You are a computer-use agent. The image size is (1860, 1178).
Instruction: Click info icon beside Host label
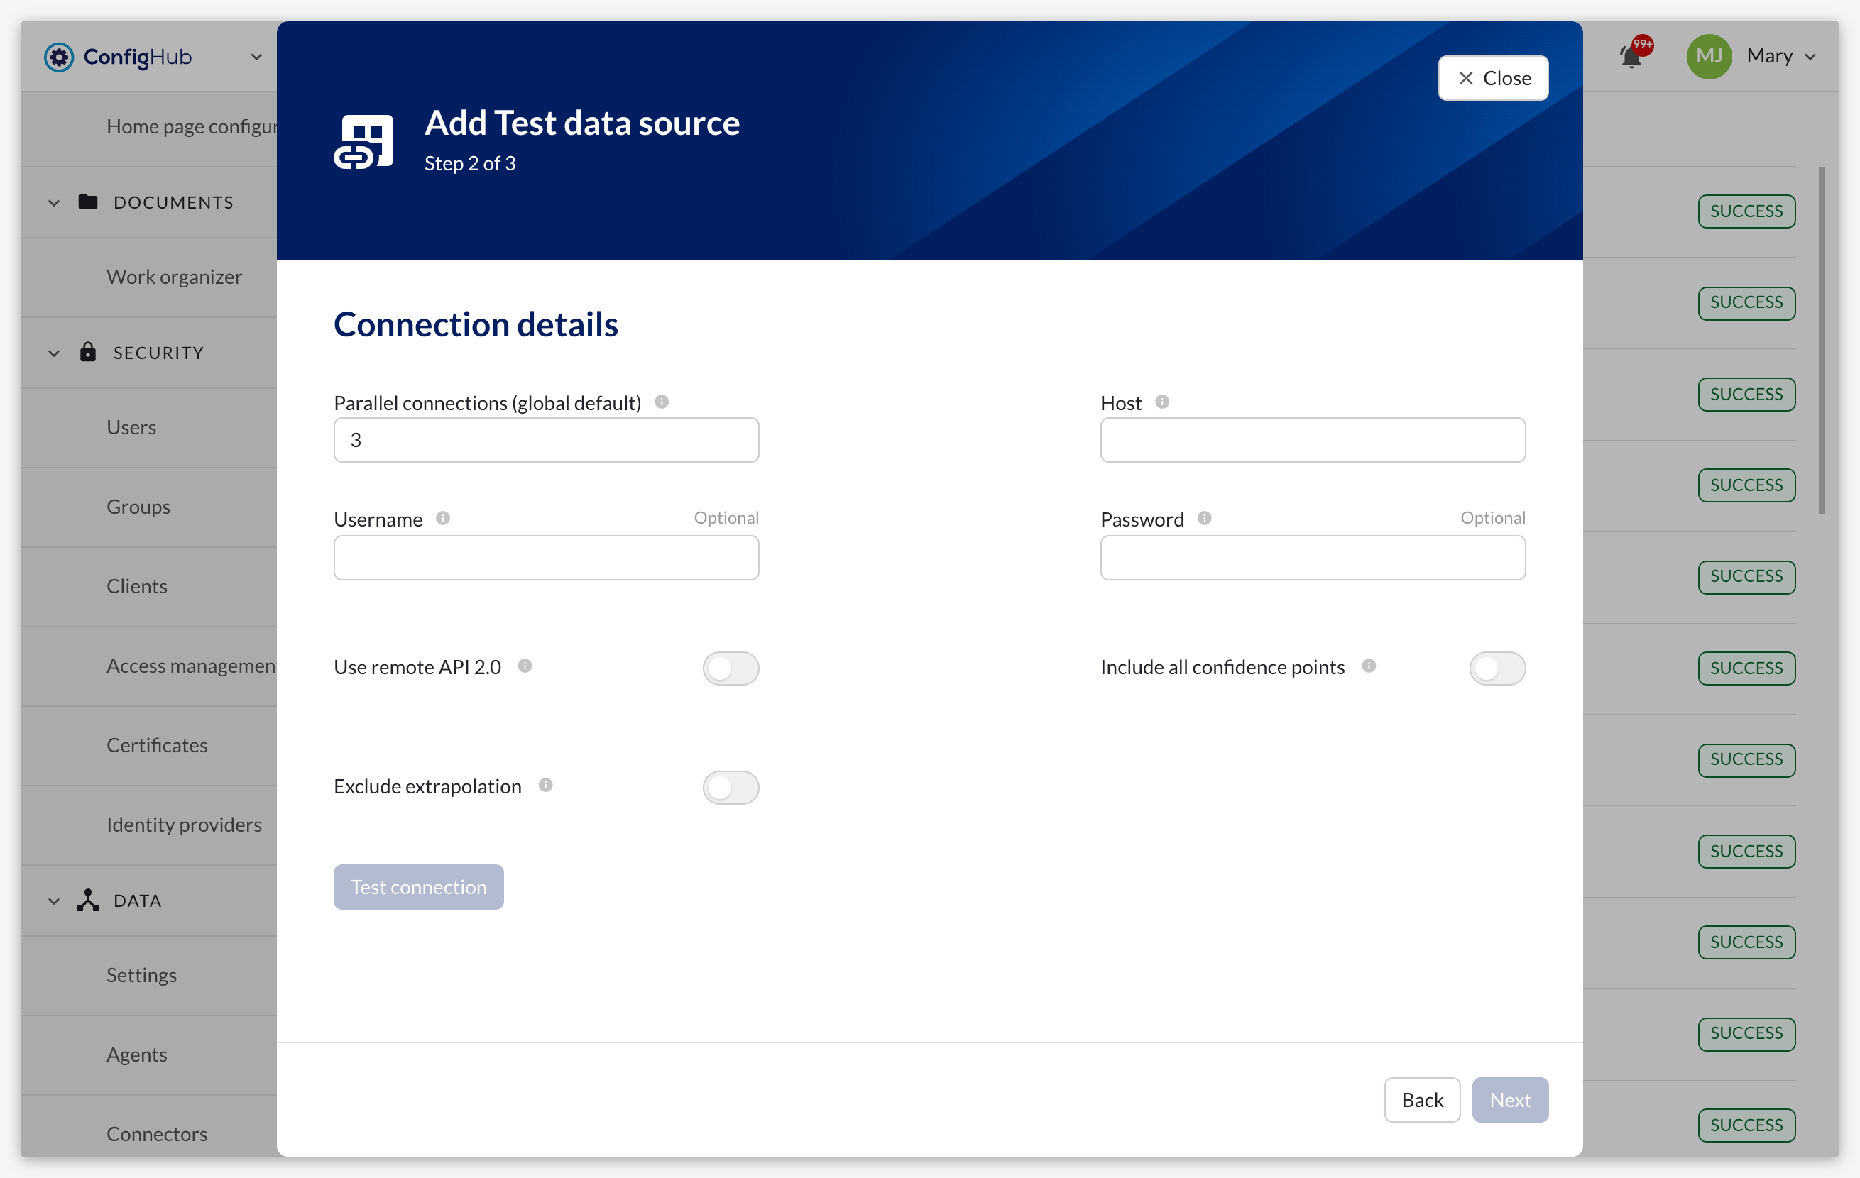pyautogui.click(x=1161, y=402)
